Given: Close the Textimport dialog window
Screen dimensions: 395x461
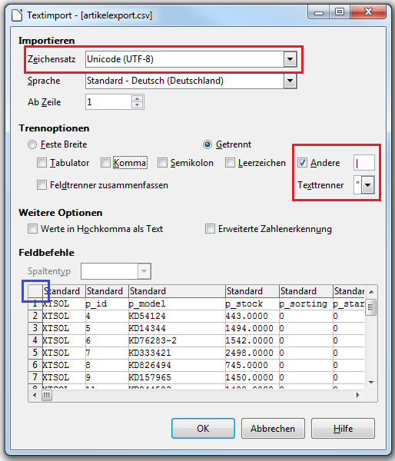Looking at the screenshot, I should click(368, 12).
